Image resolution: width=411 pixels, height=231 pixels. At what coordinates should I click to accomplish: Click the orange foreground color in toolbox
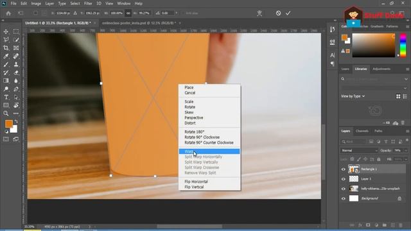click(8, 124)
